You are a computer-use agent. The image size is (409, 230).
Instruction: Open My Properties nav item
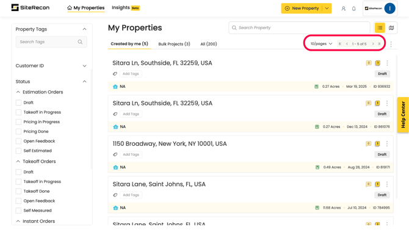(86, 8)
